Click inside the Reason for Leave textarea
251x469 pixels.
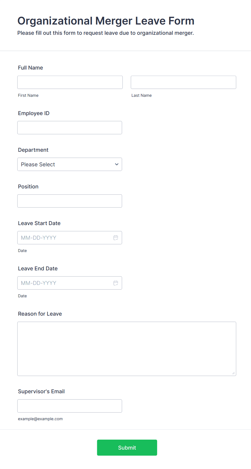tap(127, 349)
